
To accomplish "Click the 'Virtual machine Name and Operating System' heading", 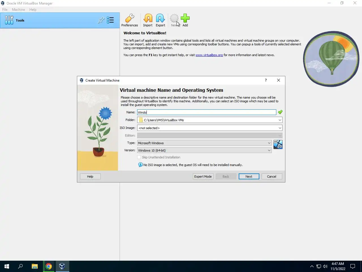I will 171,90.
